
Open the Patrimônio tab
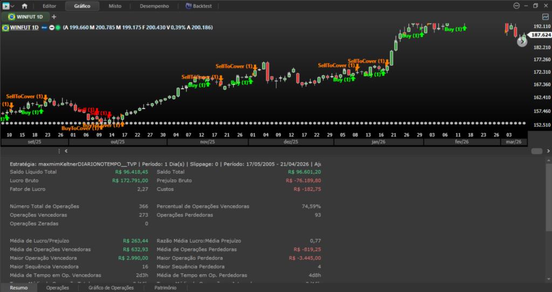tap(165, 288)
